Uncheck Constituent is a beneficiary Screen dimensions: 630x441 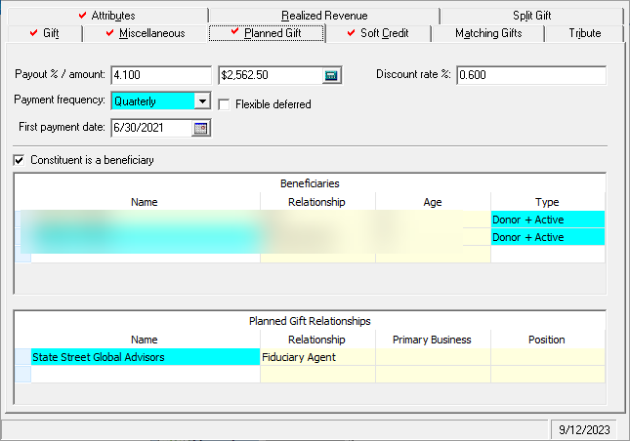click(20, 160)
